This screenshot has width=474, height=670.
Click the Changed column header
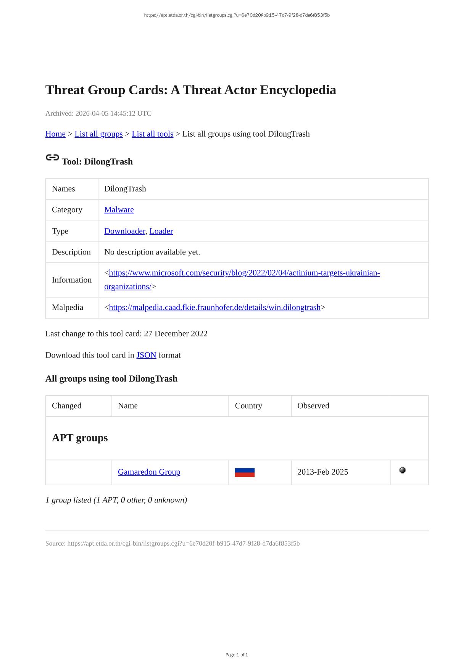pos(67,406)
